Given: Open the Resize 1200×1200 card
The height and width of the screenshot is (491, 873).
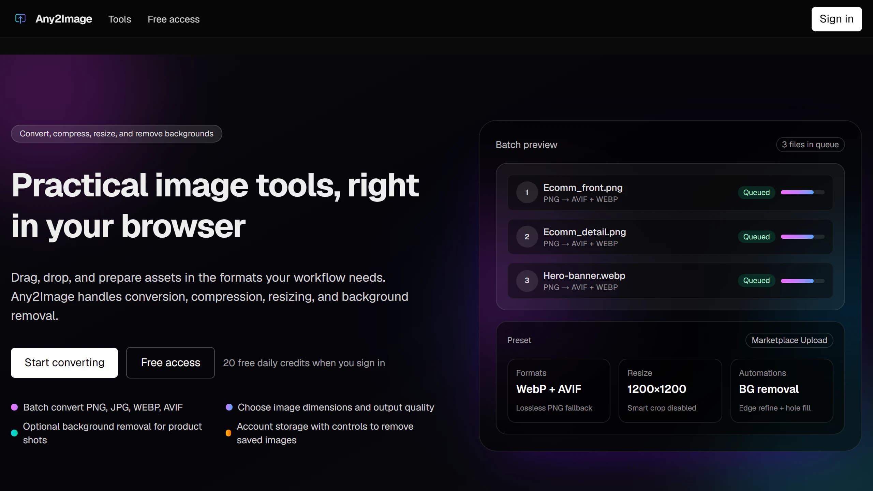Looking at the screenshot, I should coord(670,390).
